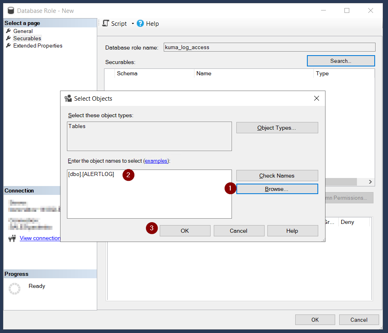The height and width of the screenshot is (333, 388).
Task: Click the Check Names button
Action: click(x=277, y=176)
